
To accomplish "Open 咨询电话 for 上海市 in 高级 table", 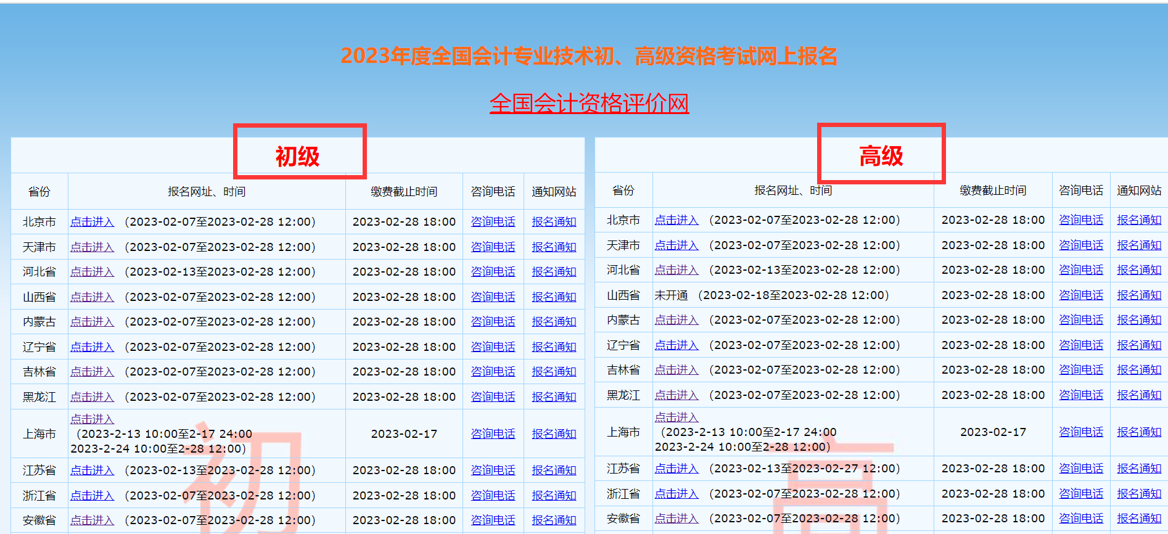I will coord(1081,432).
